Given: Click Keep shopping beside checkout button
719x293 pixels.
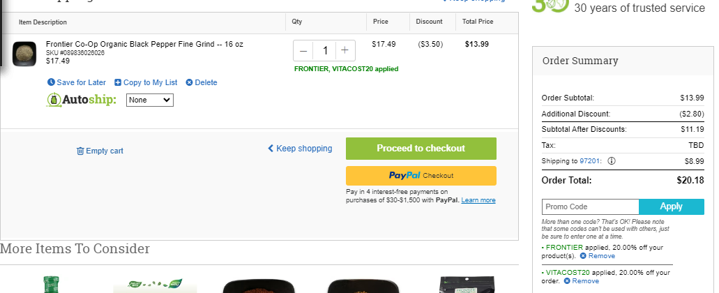Looking at the screenshot, I should click(301, 149).
